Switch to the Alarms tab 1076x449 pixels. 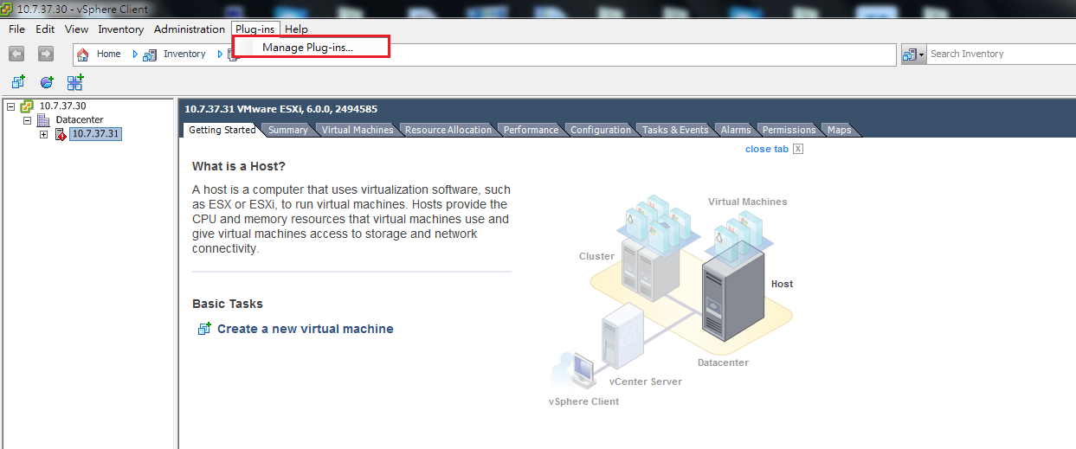(736, 130)
